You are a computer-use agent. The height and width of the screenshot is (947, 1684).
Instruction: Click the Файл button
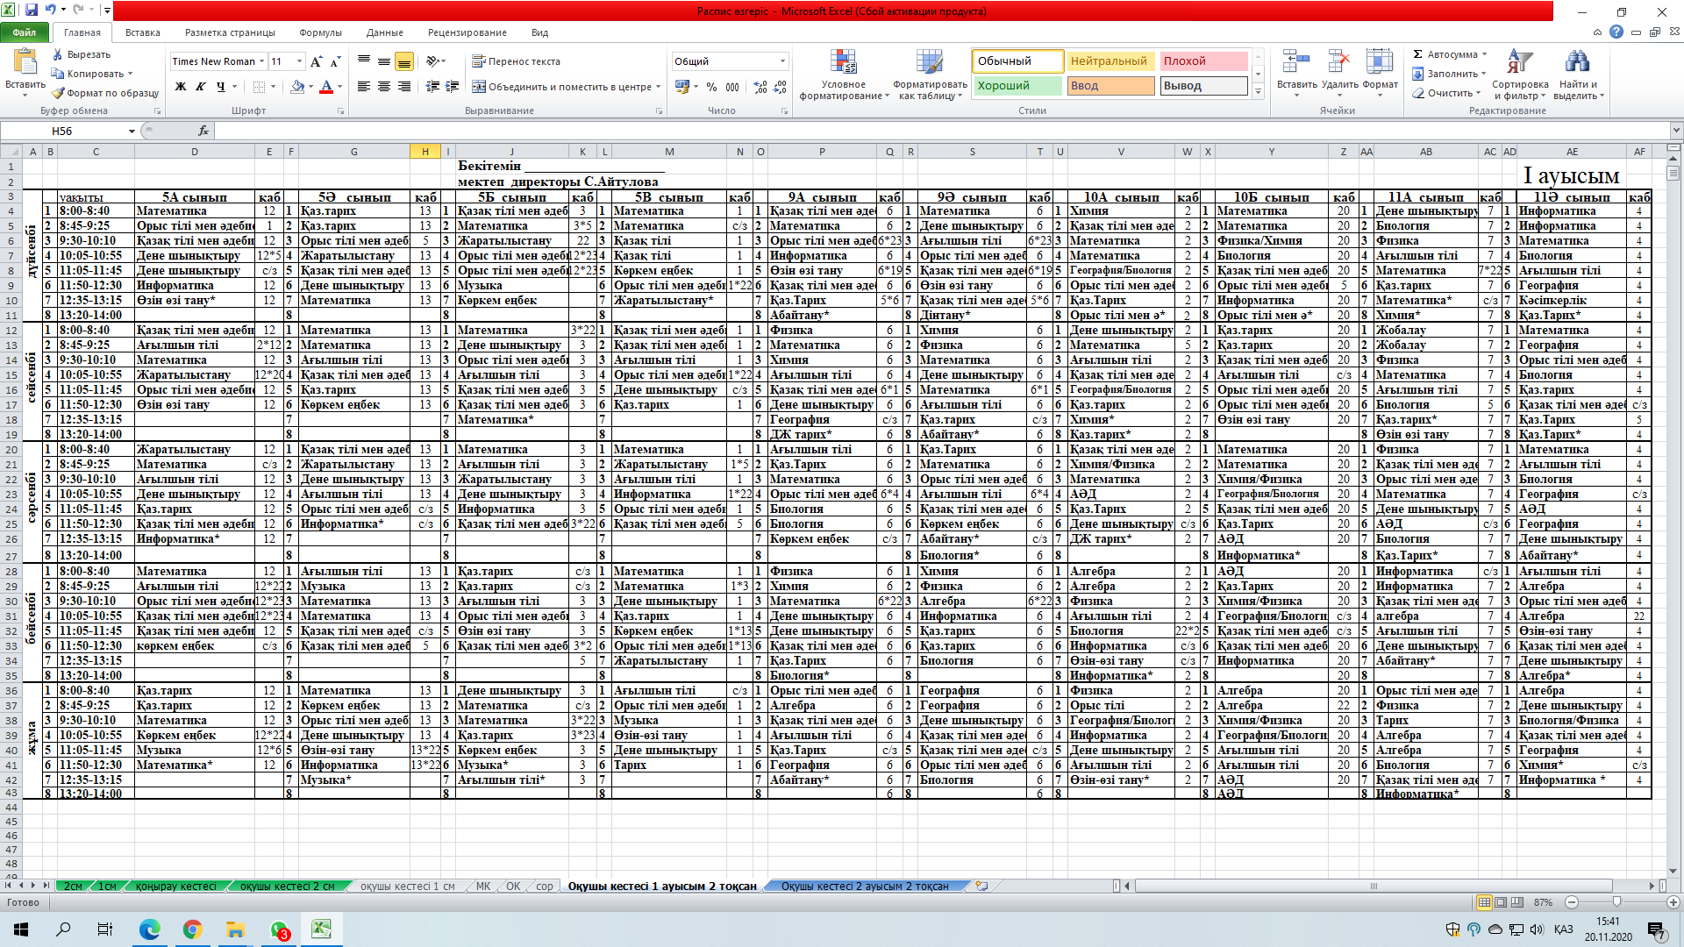(25, 32)
